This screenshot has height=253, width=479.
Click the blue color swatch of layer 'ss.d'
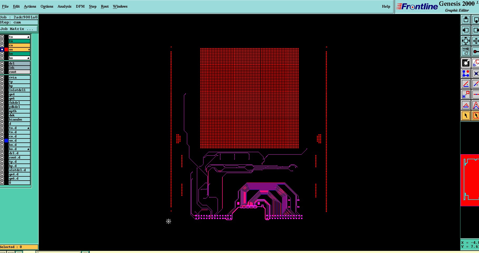coord(6,141)
